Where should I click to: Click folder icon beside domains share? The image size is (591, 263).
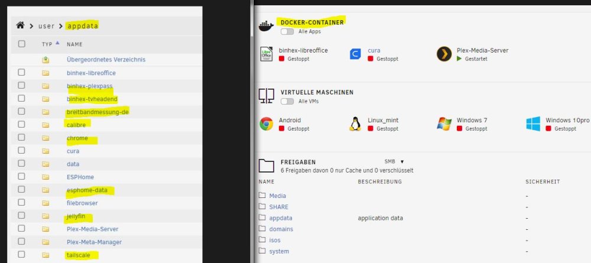coord(262,229)
